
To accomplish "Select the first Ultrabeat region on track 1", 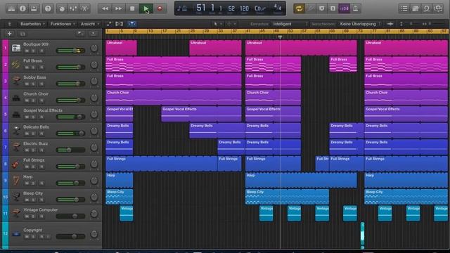I will pyautogui.click(x=121, y=48).
